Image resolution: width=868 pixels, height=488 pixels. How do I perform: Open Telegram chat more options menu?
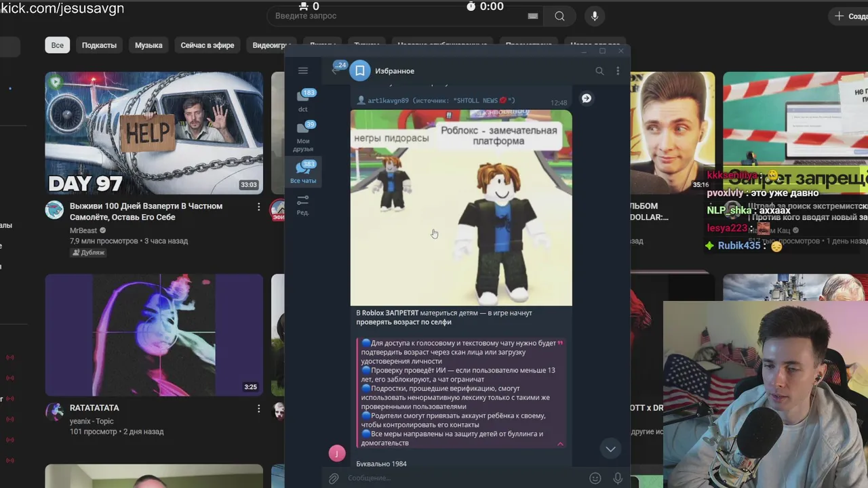(618, 70)
